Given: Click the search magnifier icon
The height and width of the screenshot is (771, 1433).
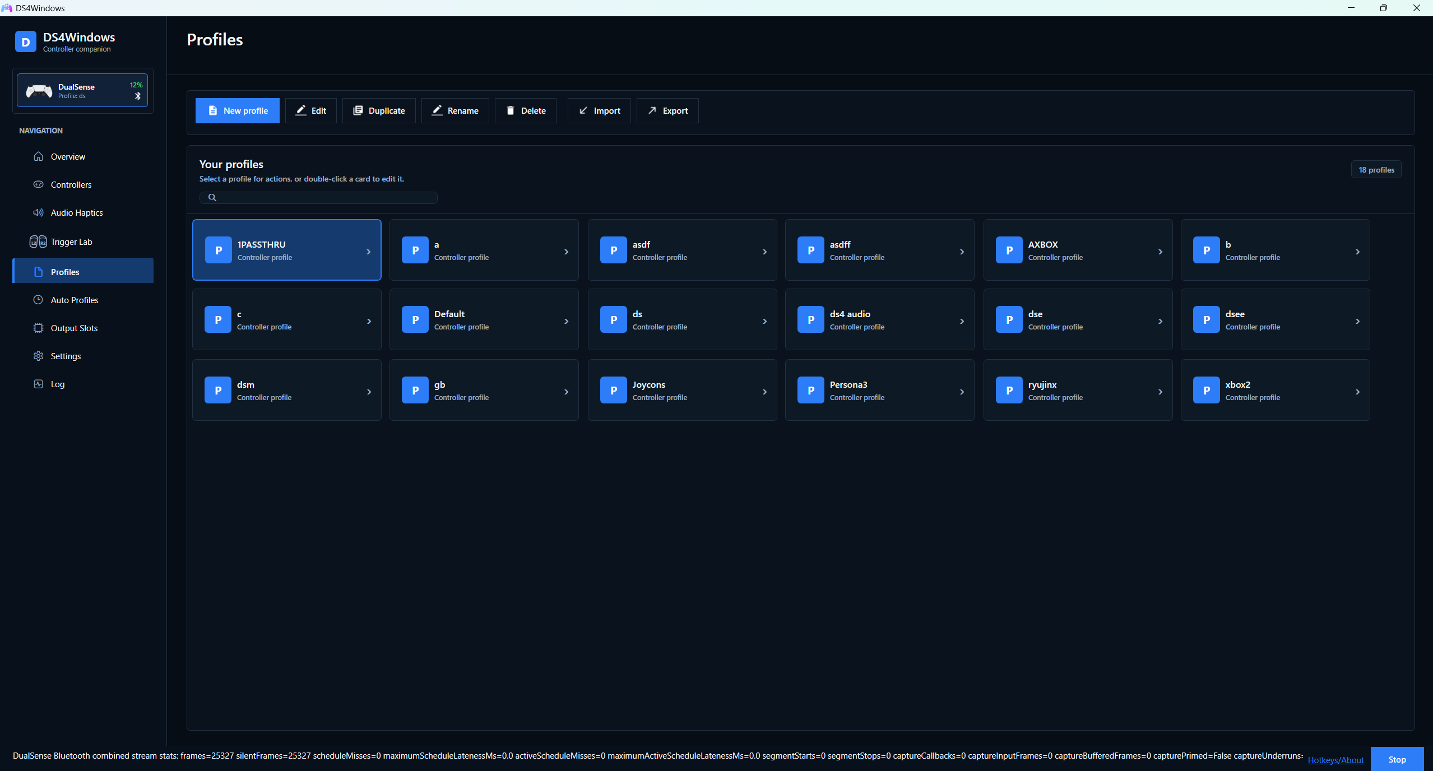Looking at the screenshot, I should 212,197.
